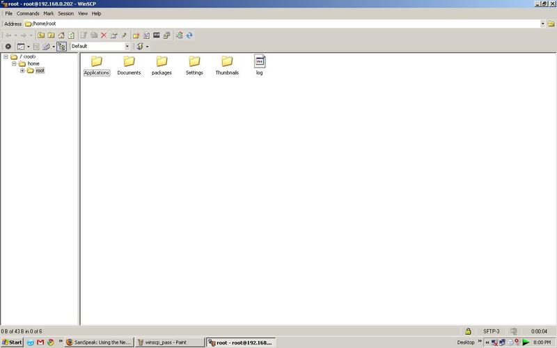Click the Create new folder icon

(136, 35)
